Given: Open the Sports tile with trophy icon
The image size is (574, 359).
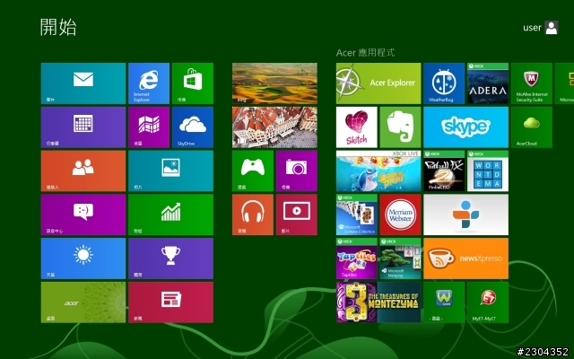Looking at the screenshot, I should pos(170,258).
